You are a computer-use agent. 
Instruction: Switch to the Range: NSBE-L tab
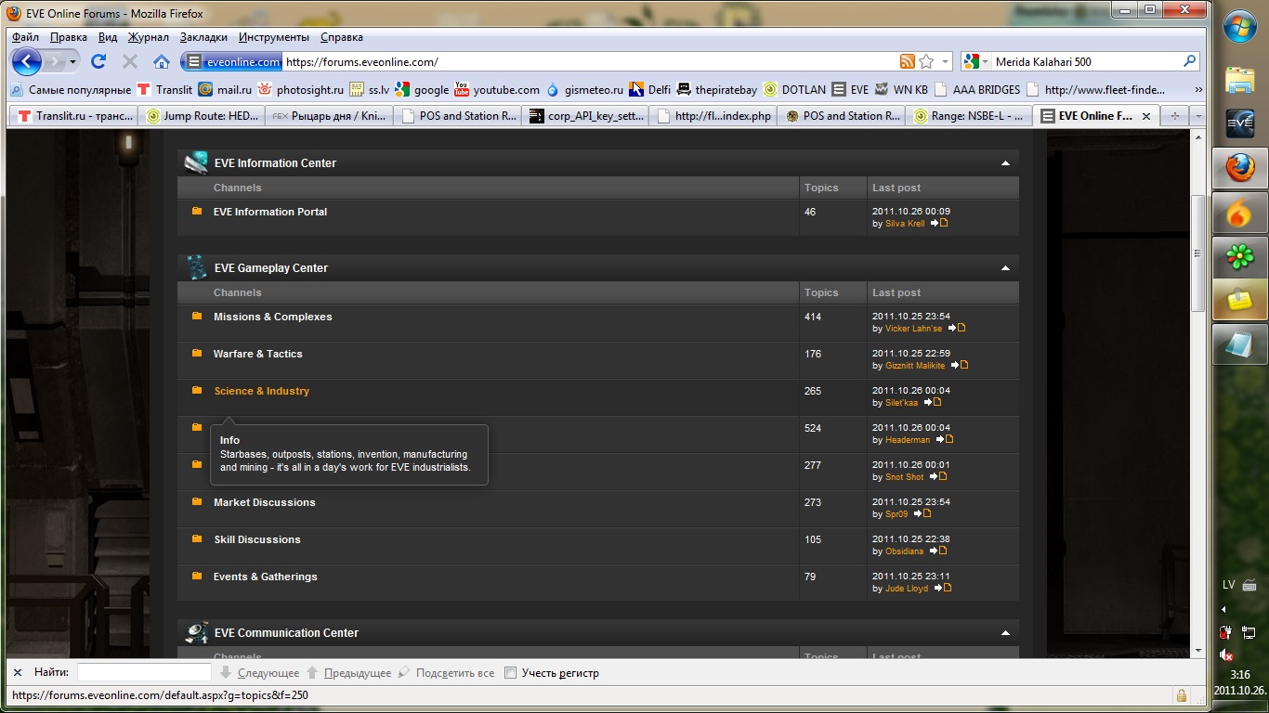970,116
